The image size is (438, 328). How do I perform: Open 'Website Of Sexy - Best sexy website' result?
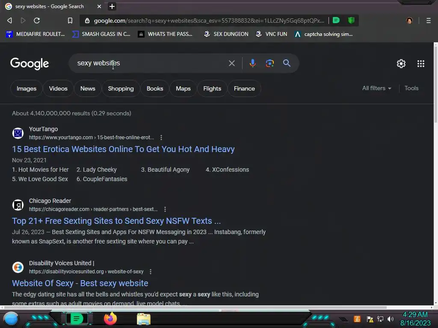click(x=80, y=284)
